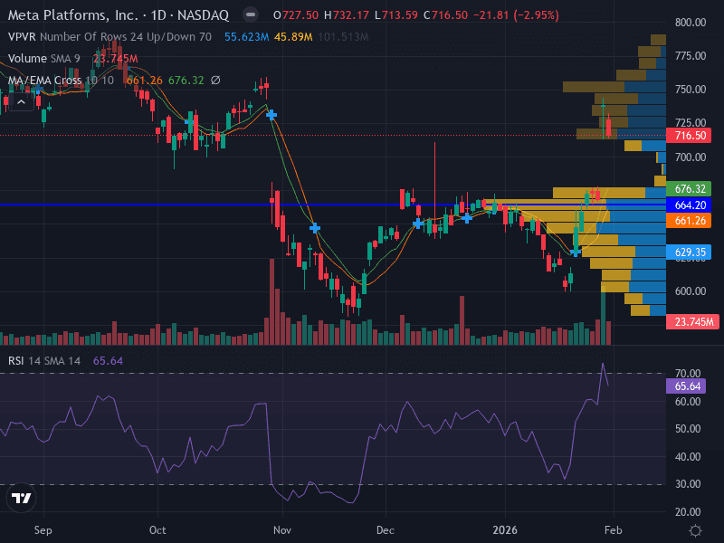The image size is (724, 543).
Task: Click the Sep label on time axis
Action: click(x=43, y=530)
